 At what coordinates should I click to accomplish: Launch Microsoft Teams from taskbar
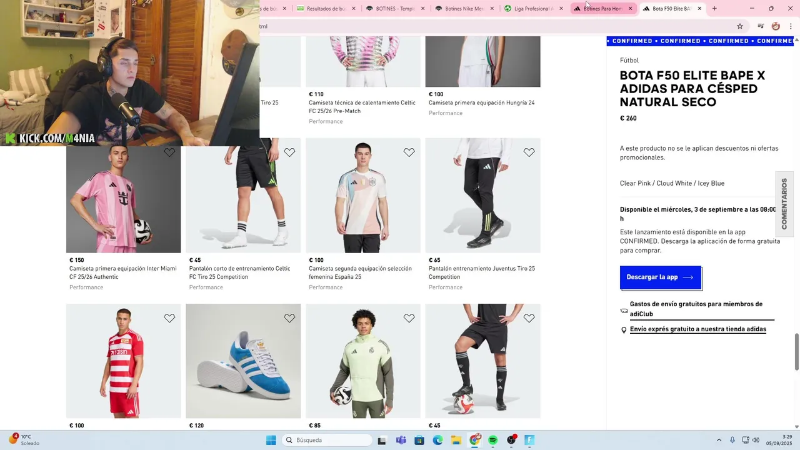tap(401, 440)
